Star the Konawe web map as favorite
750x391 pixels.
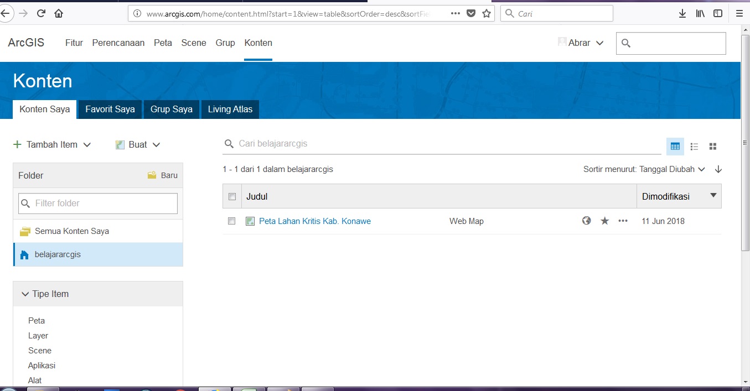coord(604,220)
